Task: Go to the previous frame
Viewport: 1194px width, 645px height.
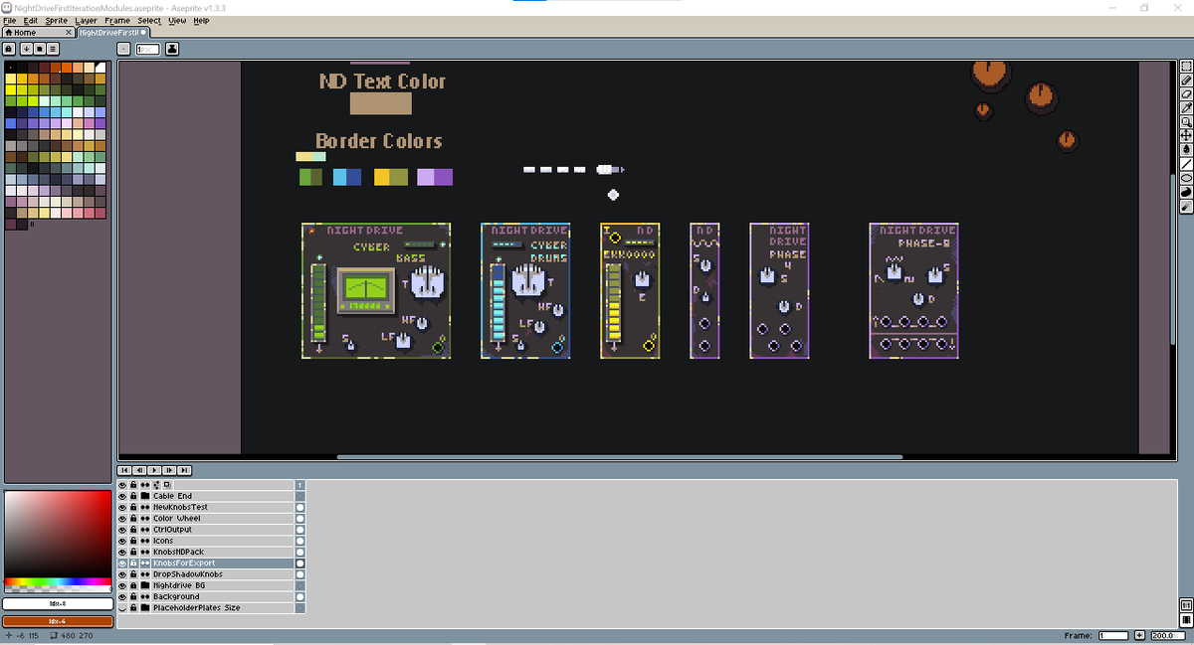Action: pos(139,470)
